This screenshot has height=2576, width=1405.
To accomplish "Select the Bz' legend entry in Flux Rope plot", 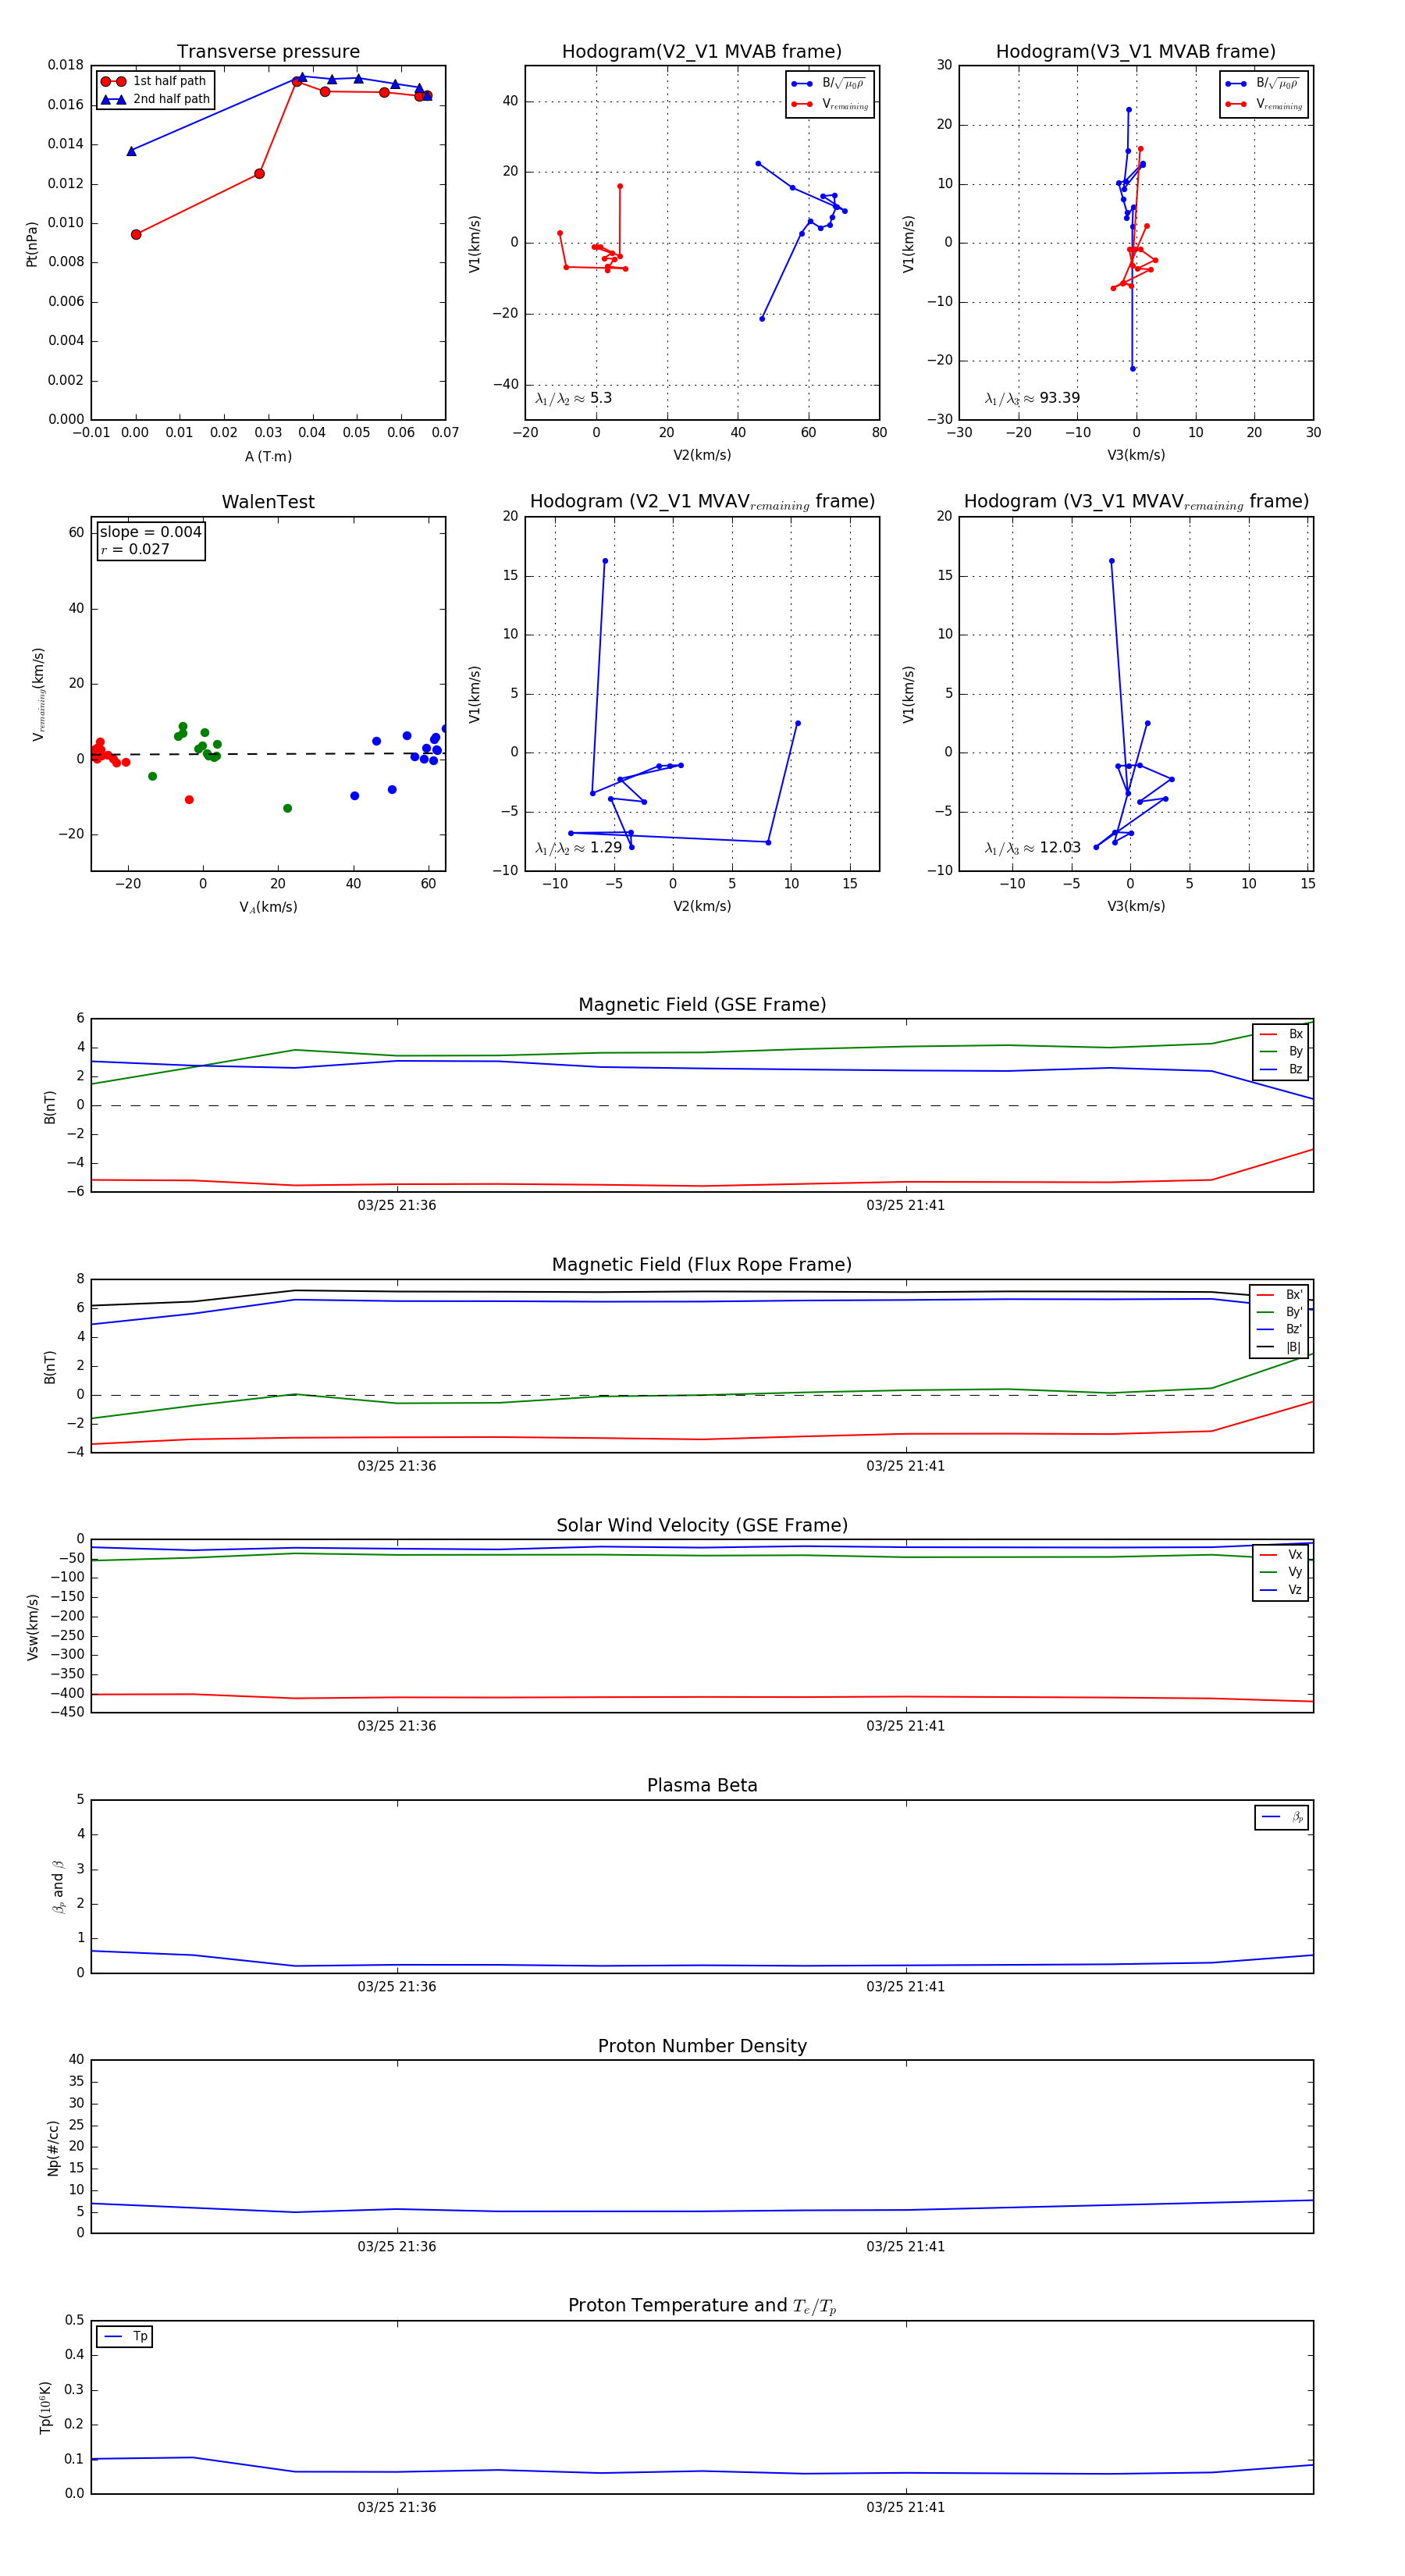I will [1279, 1329].
